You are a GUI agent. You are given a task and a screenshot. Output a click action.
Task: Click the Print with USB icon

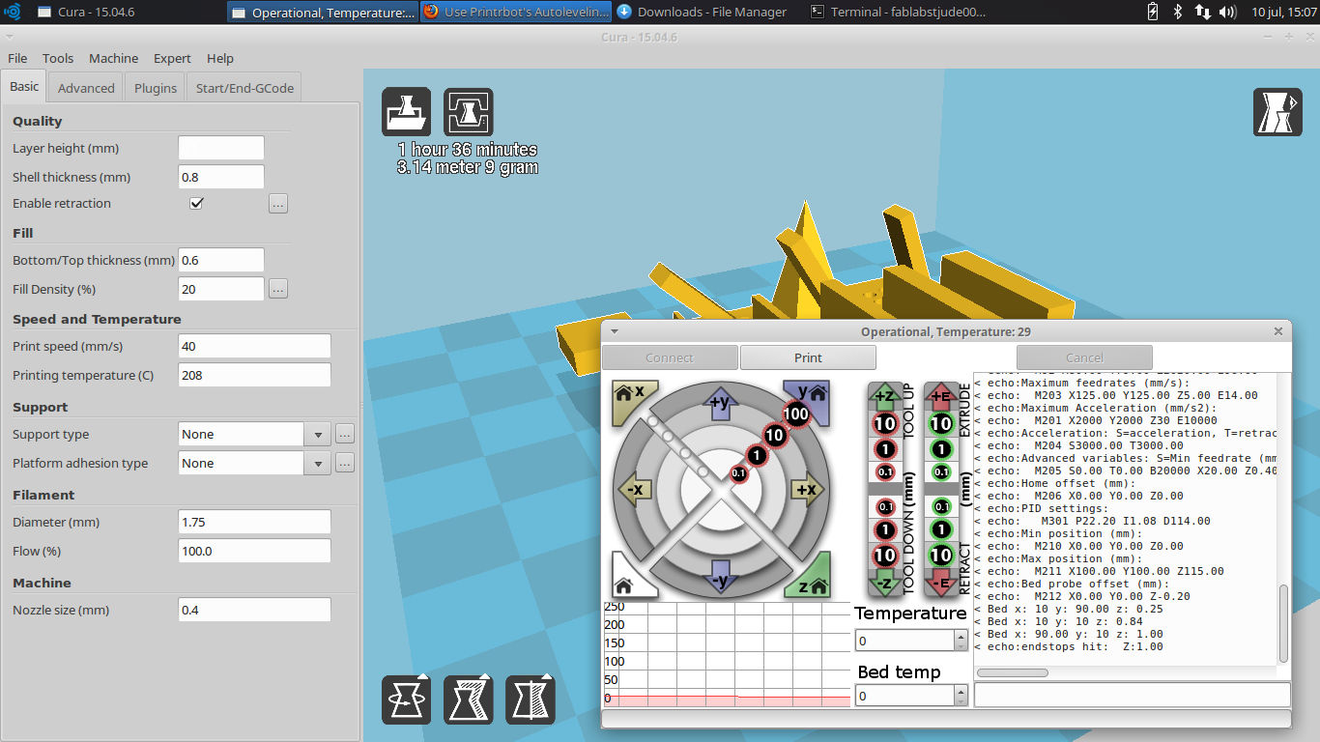(x=469, y=112)
